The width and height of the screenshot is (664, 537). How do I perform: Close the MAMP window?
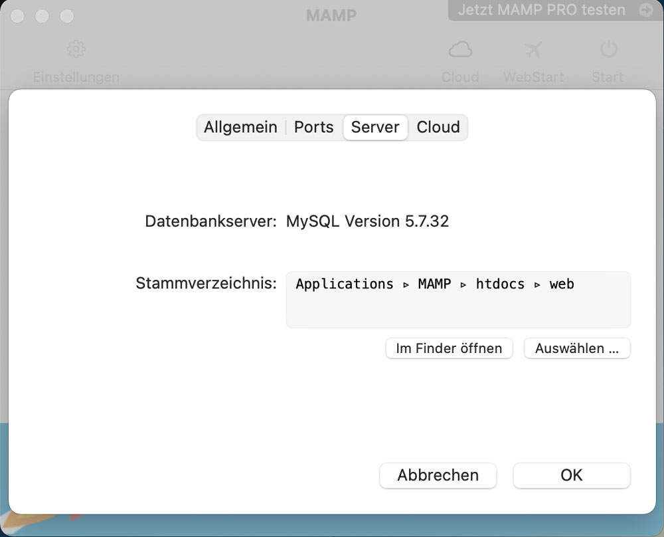coord(17,16)
